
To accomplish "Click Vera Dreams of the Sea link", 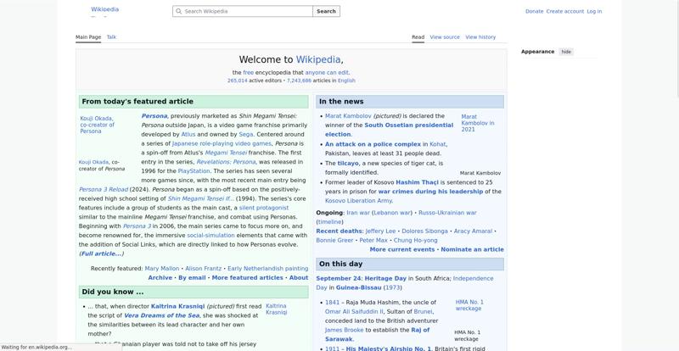I will coord(161,315).
